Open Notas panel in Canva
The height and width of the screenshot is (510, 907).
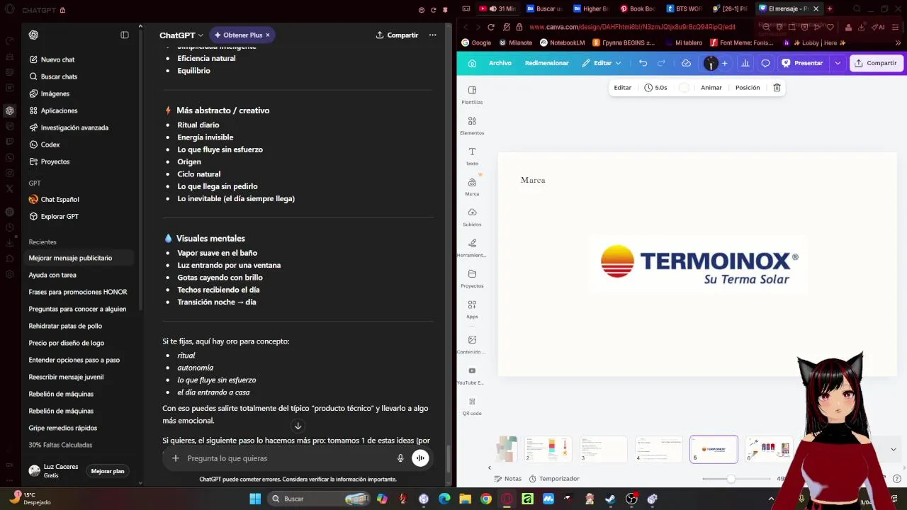(507, 479)
